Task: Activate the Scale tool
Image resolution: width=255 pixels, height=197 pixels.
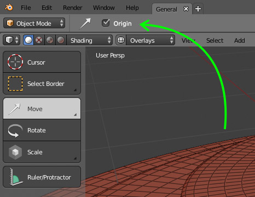Action: coord(42,152)
